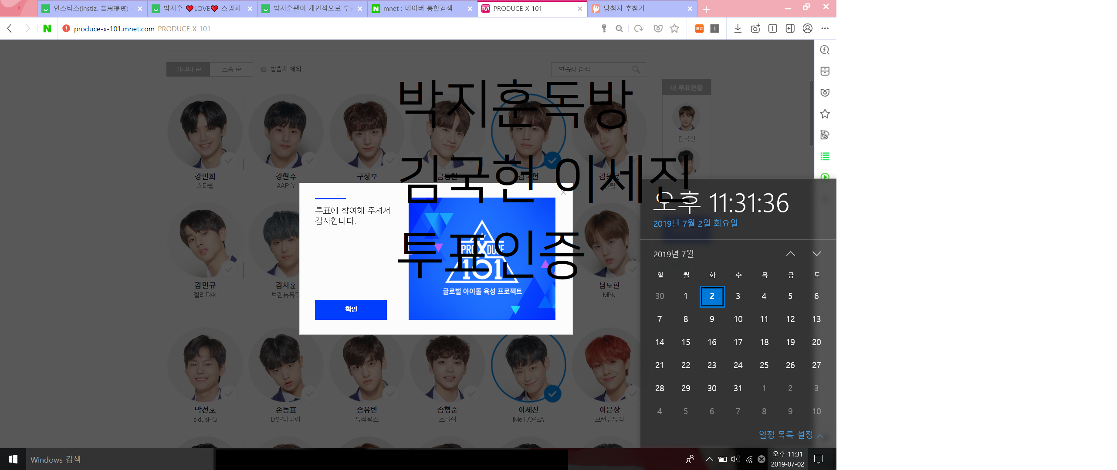Open the date link 2019년 7월 2일 화요일
The height and width of the screenshot is (470, 1117).
695,224
